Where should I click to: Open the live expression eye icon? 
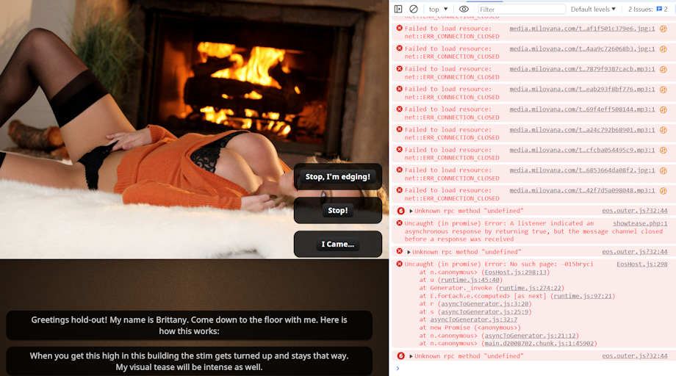point(464,9)
